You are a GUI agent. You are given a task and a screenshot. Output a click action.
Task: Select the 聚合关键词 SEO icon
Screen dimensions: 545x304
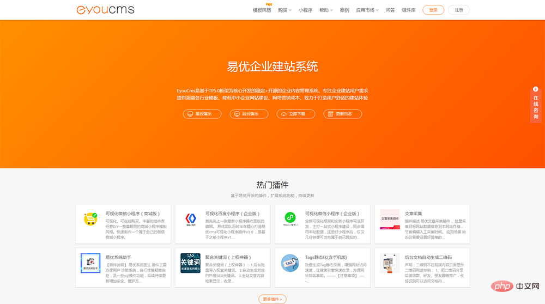[x=190, y=263]
